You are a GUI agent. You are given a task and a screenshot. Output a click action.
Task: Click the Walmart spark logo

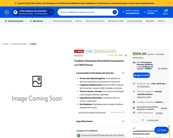pos(7,12)
